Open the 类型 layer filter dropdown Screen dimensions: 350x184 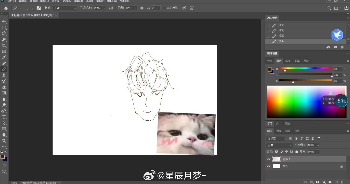(276, 139)
